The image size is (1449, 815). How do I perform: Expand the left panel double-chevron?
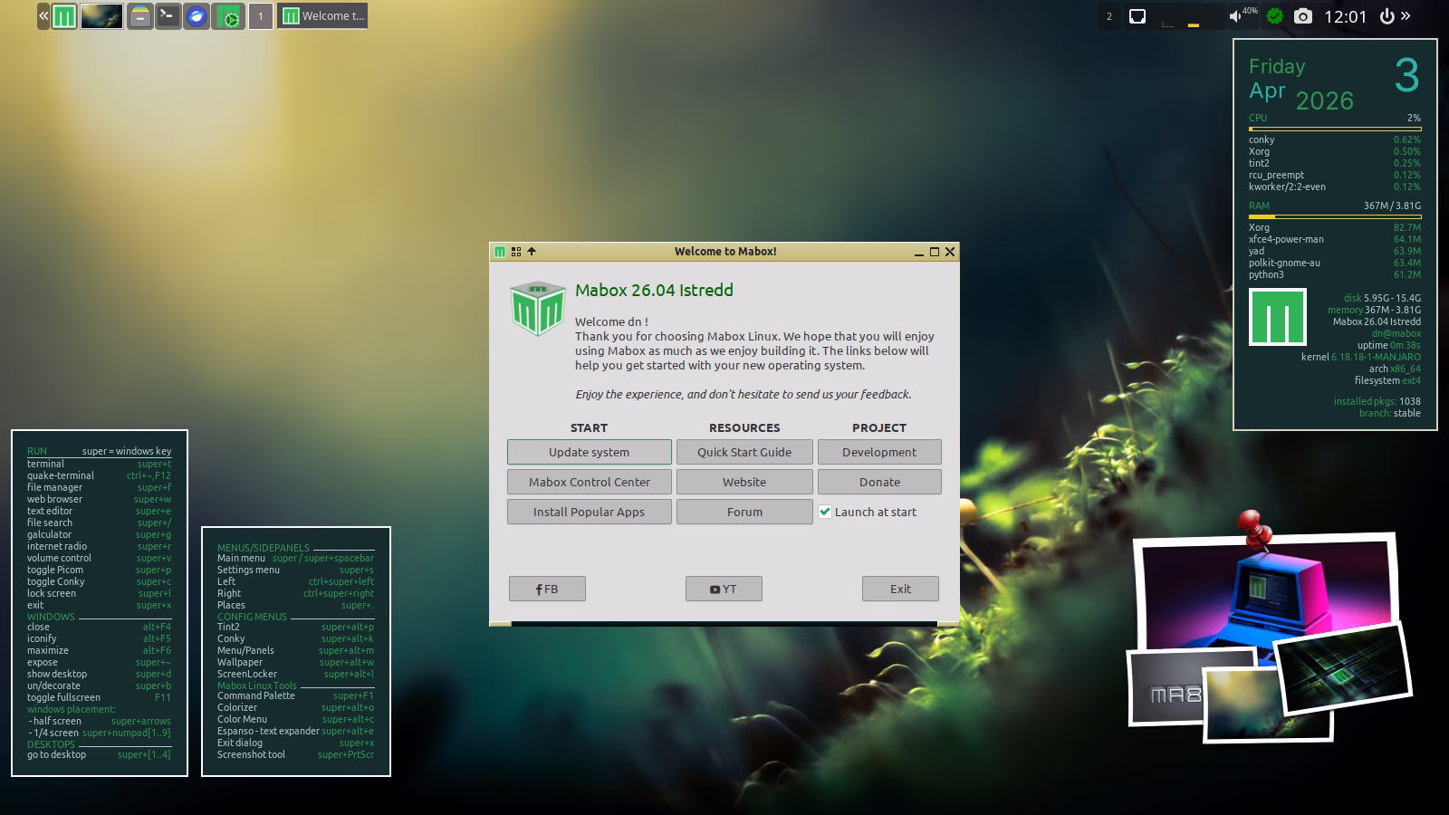tap(43, 16)
